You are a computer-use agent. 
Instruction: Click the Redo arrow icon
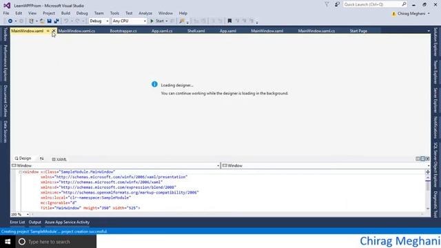(78, 21)
